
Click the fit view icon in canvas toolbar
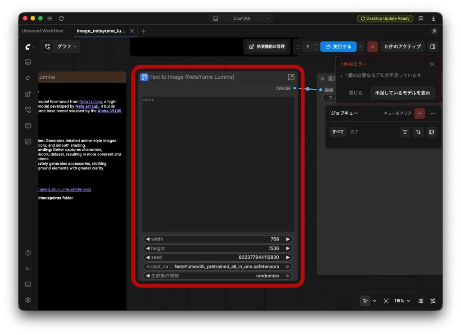coord(386,301)
